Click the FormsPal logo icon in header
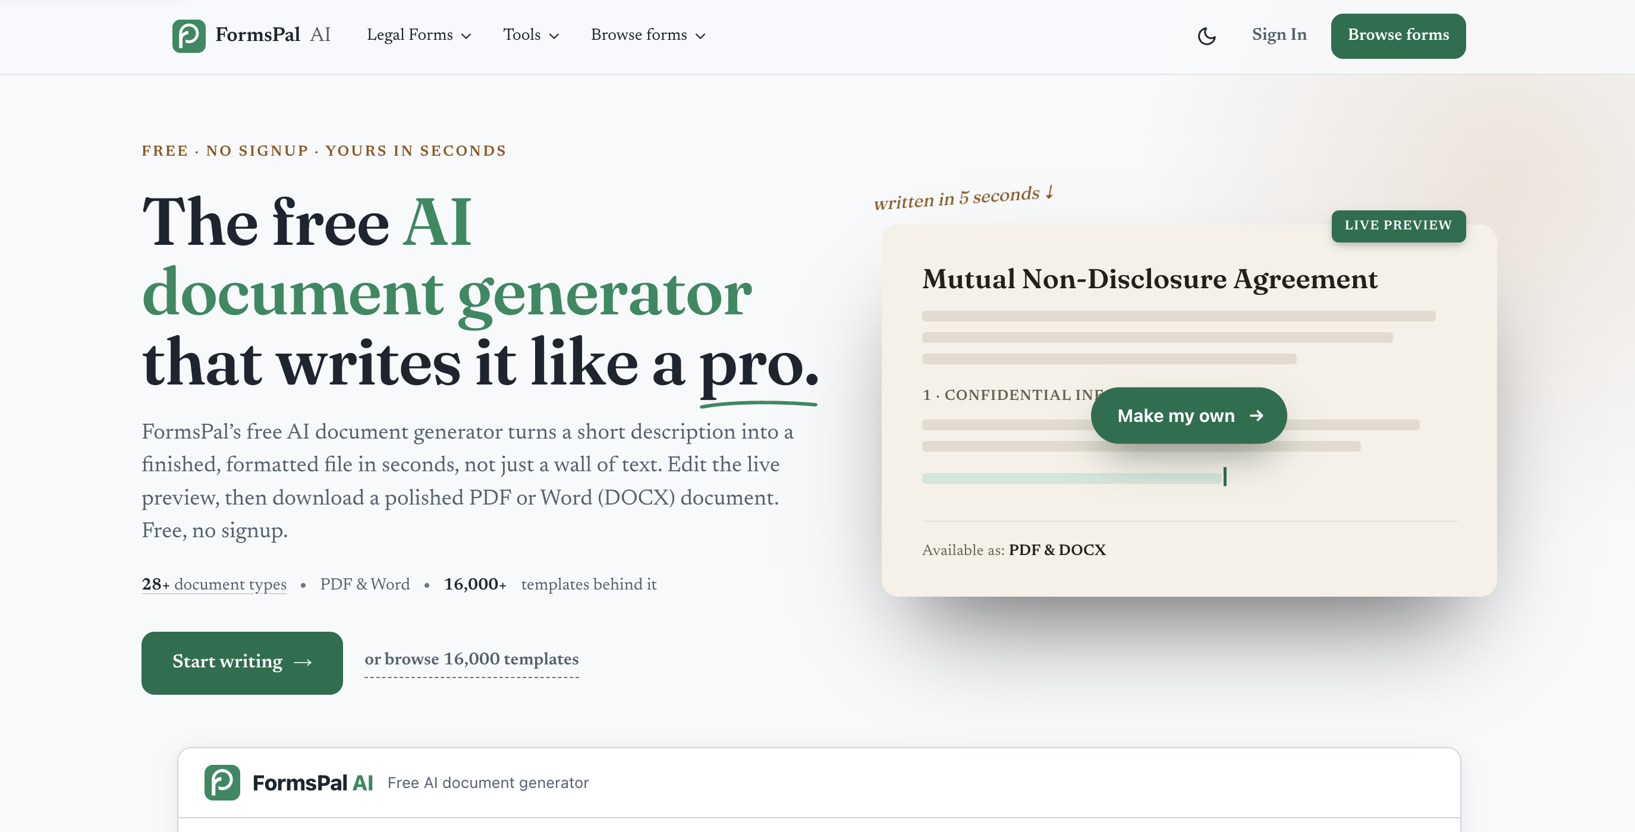 pyautogui.click(x=188, y=36)
